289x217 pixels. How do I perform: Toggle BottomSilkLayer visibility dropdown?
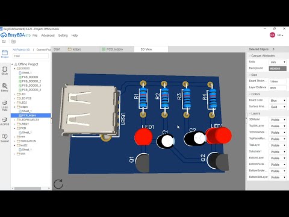point(278,177)
